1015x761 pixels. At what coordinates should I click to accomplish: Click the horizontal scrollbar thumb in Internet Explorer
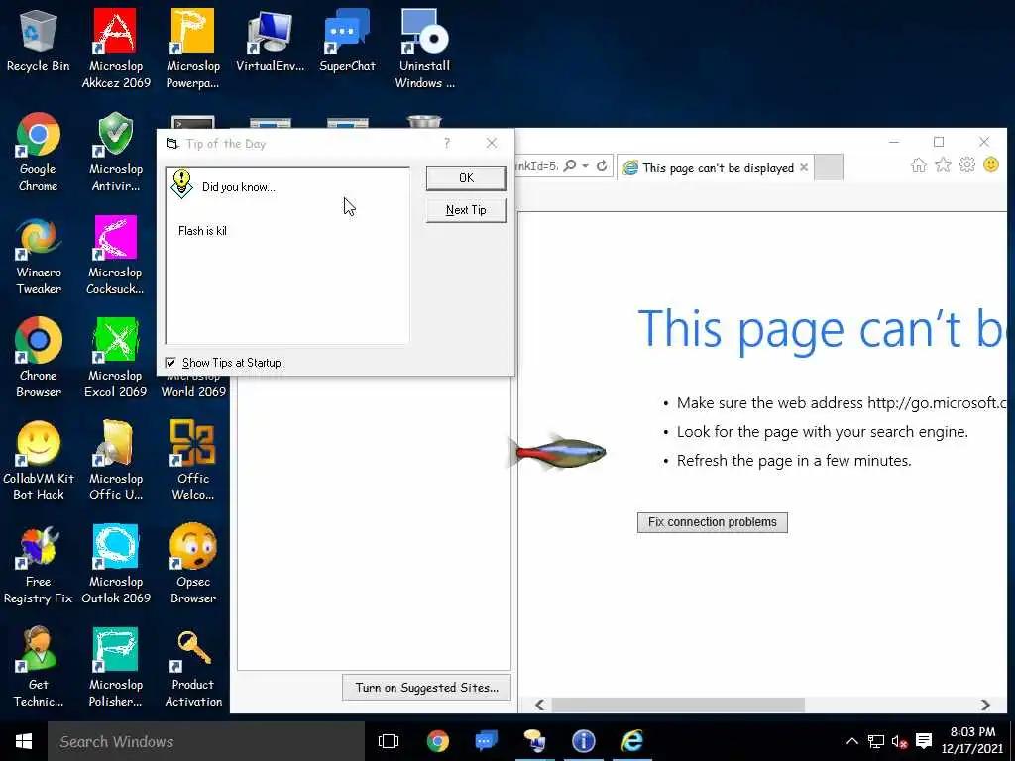point(678,705)
